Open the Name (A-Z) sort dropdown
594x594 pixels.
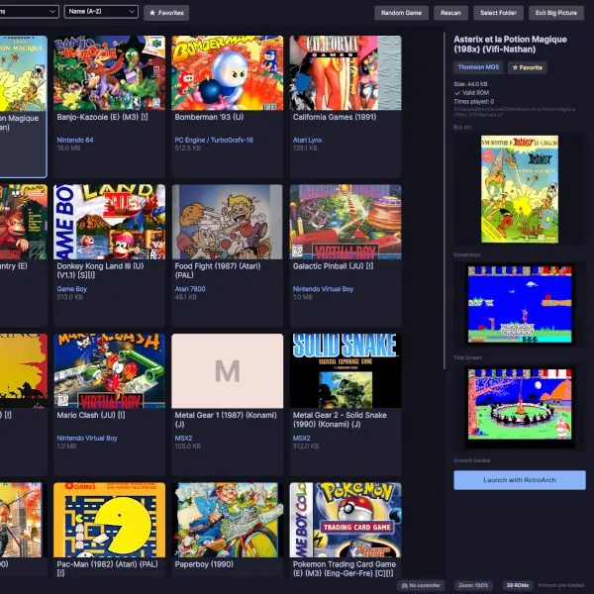click(101, 12)
